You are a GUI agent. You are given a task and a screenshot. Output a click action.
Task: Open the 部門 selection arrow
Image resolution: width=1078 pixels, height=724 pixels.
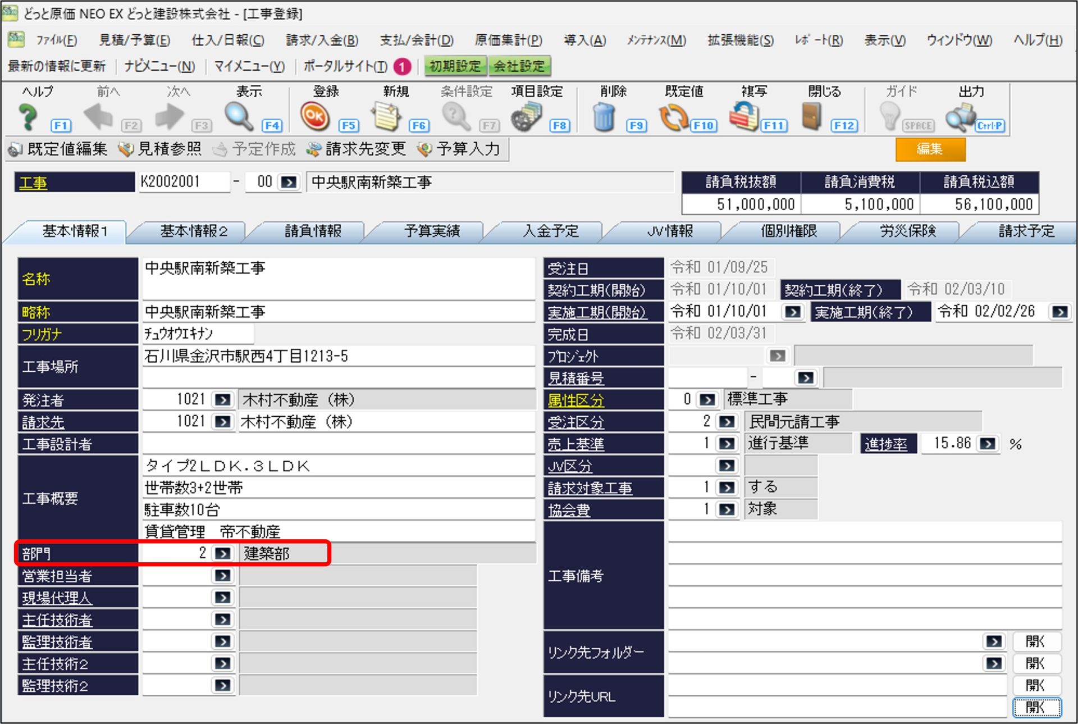(x=223, y=553)
